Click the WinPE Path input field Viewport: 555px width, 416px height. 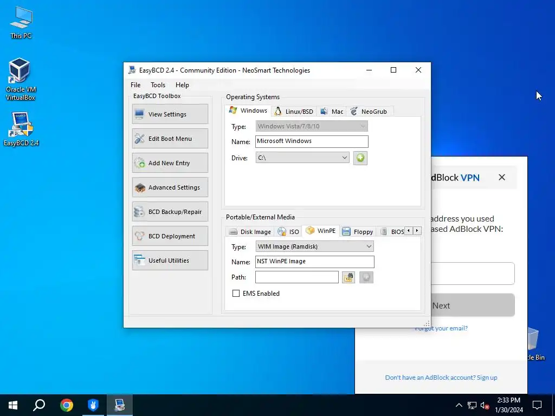point(296,277)
